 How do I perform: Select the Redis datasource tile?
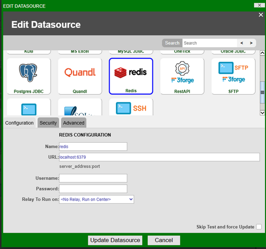point(131,76)
